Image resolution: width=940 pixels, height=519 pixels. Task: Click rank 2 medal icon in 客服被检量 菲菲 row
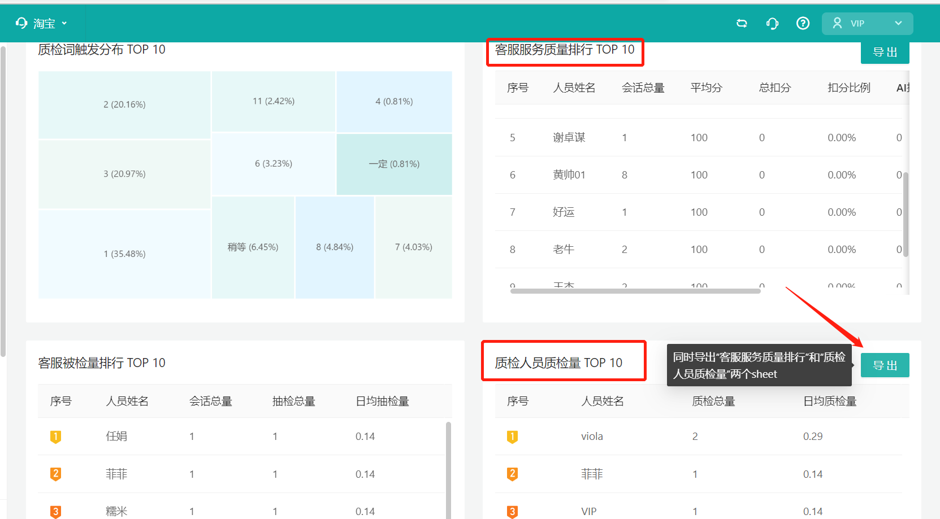click(55, 474)
